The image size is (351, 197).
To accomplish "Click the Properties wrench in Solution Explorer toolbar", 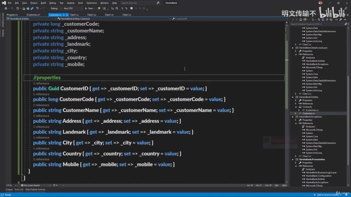I will click(x=340, y=20).
